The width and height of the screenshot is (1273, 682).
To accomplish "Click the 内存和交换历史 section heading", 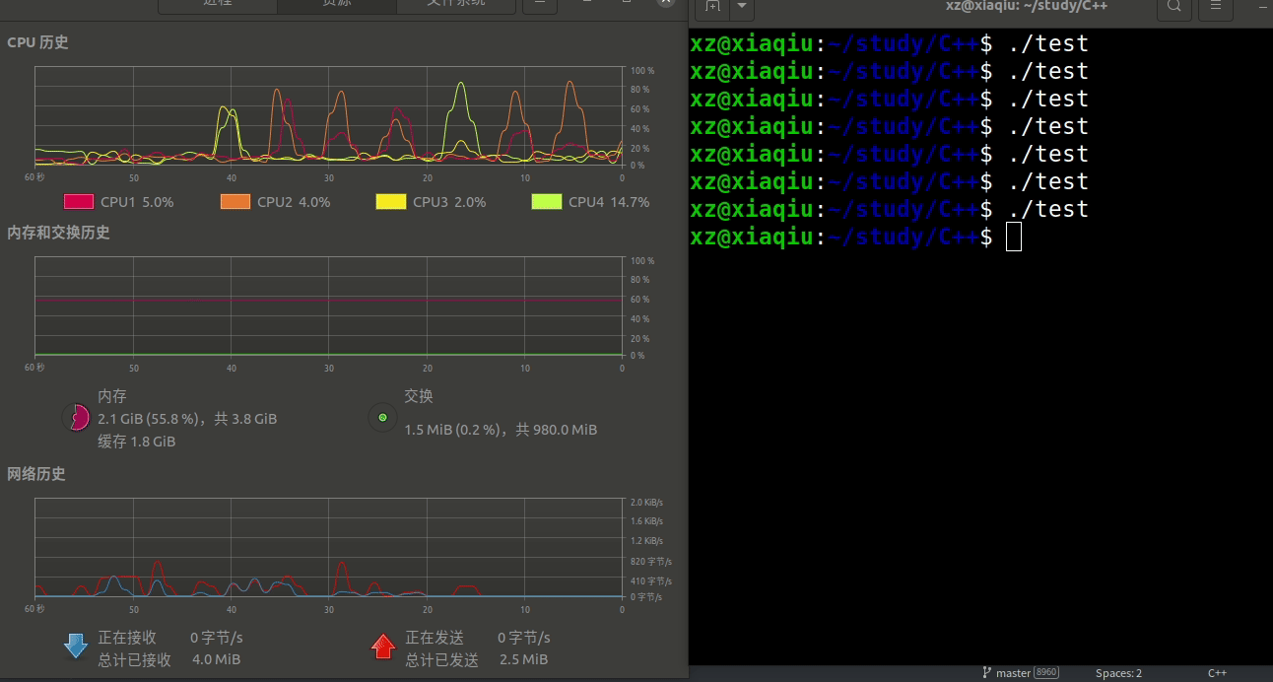I will [x=58, y=233].
